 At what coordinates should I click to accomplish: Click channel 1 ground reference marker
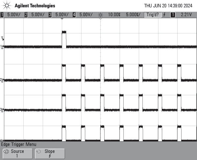click(x=2, y=47)
